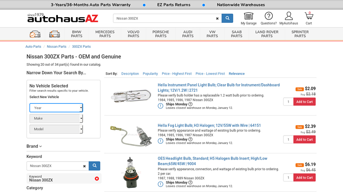Go to 300ZX Parts breadcrumb
This screenshot has height=193, width=343.
coord(81,47)
